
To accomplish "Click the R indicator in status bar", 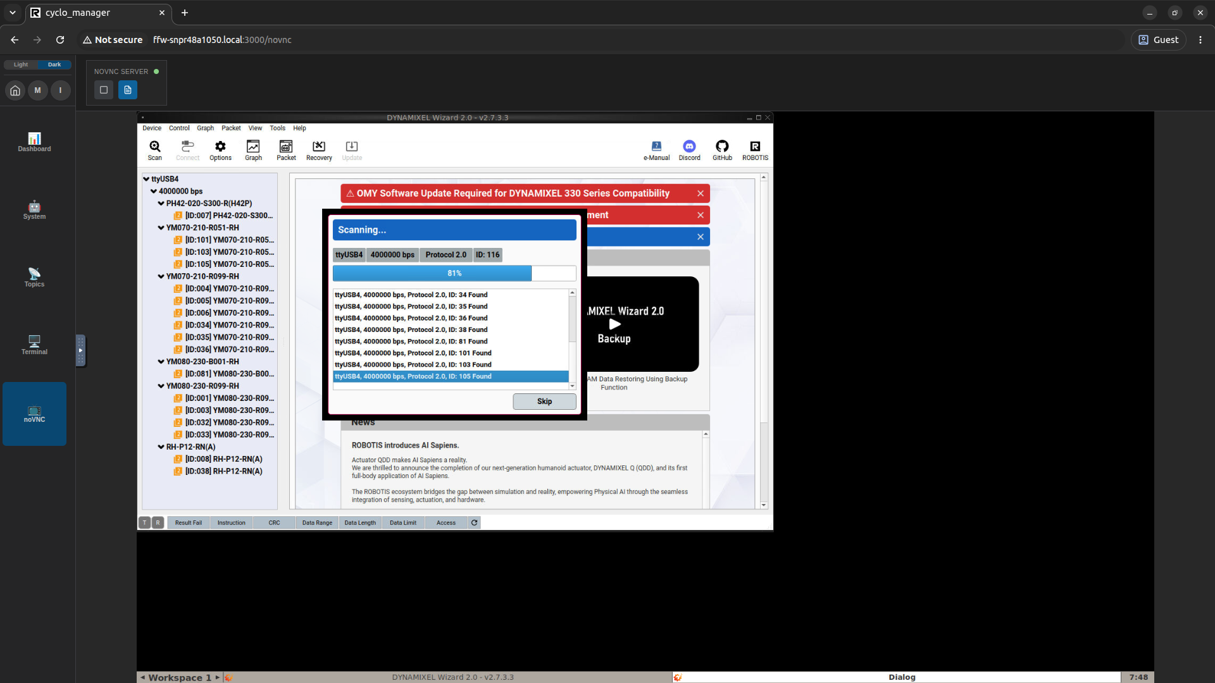I will pyautogui.click(x=158, y=522).
